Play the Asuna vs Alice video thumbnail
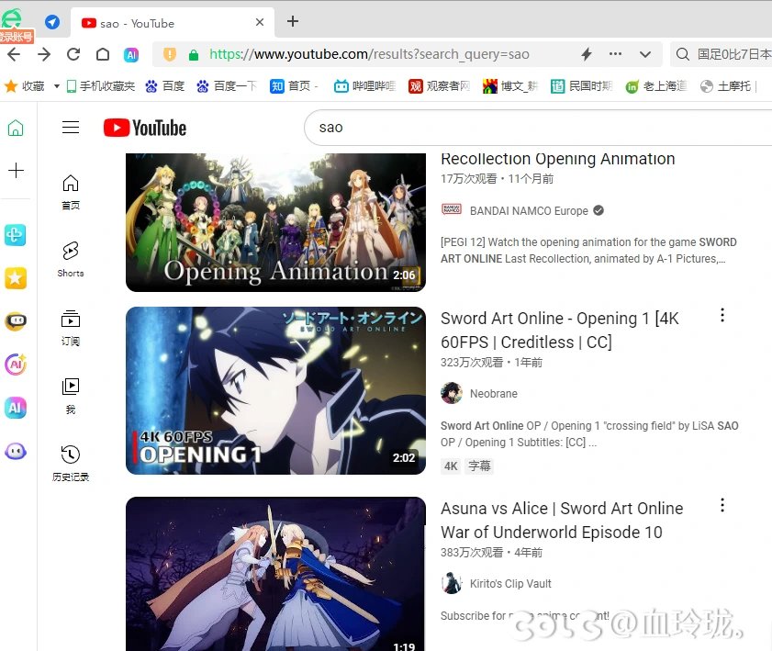772x651 pixels. pyautogui.click(x=275, y=574)
